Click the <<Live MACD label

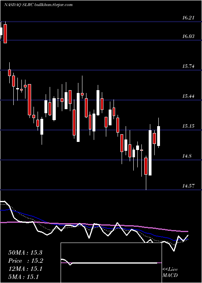(170, 272)
